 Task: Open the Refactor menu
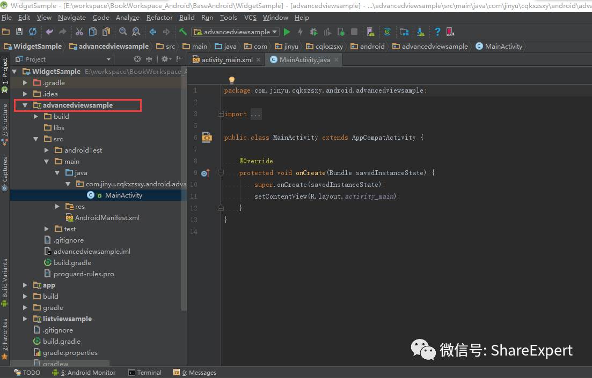point(159,17)
